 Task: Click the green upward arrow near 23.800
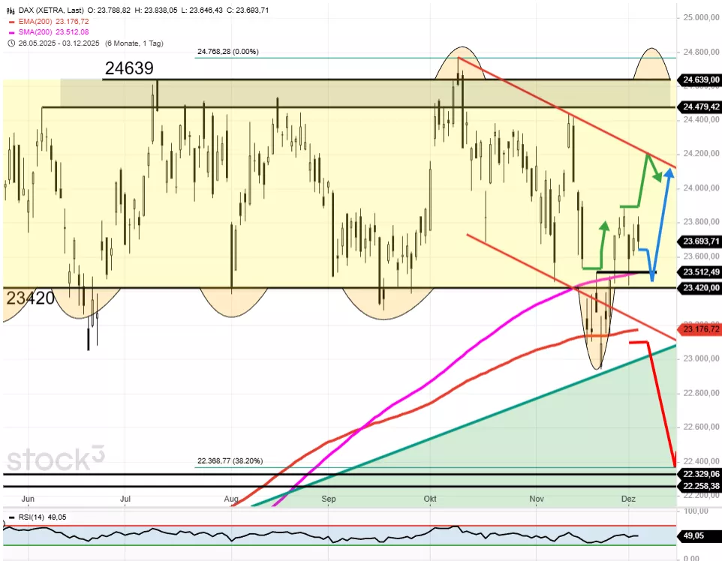pos(603,225)
